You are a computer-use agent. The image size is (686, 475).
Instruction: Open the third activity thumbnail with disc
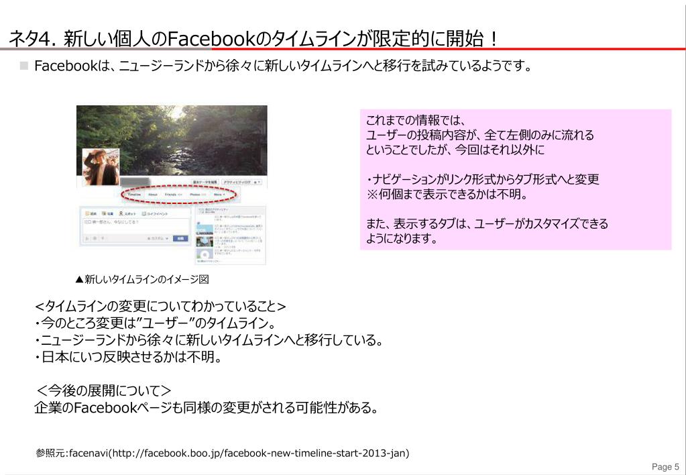coord(205,254)
